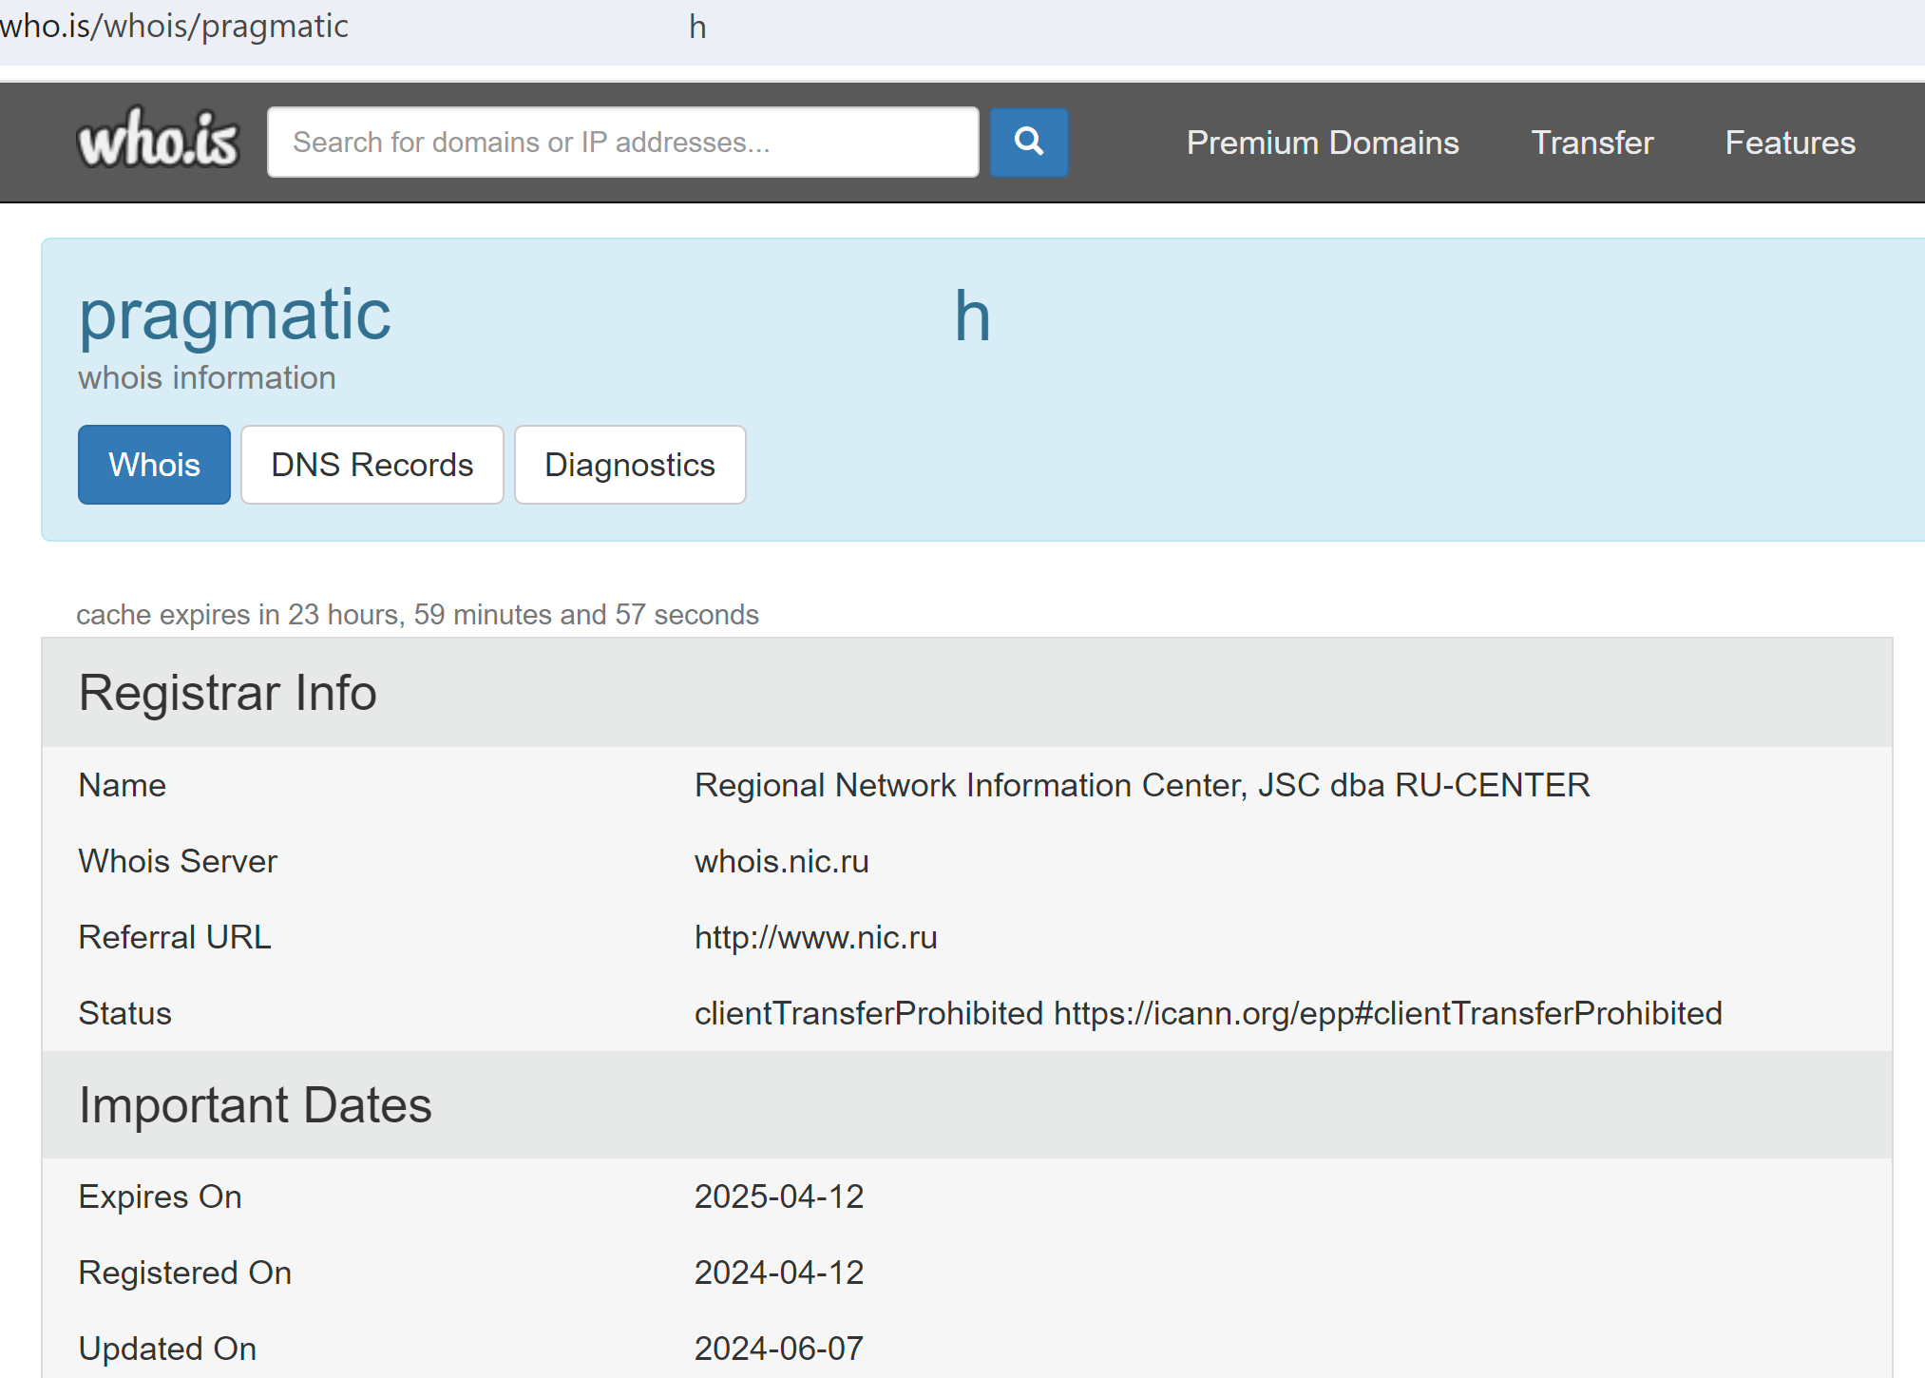Switch to DNS Records tab

pos(372,465)
